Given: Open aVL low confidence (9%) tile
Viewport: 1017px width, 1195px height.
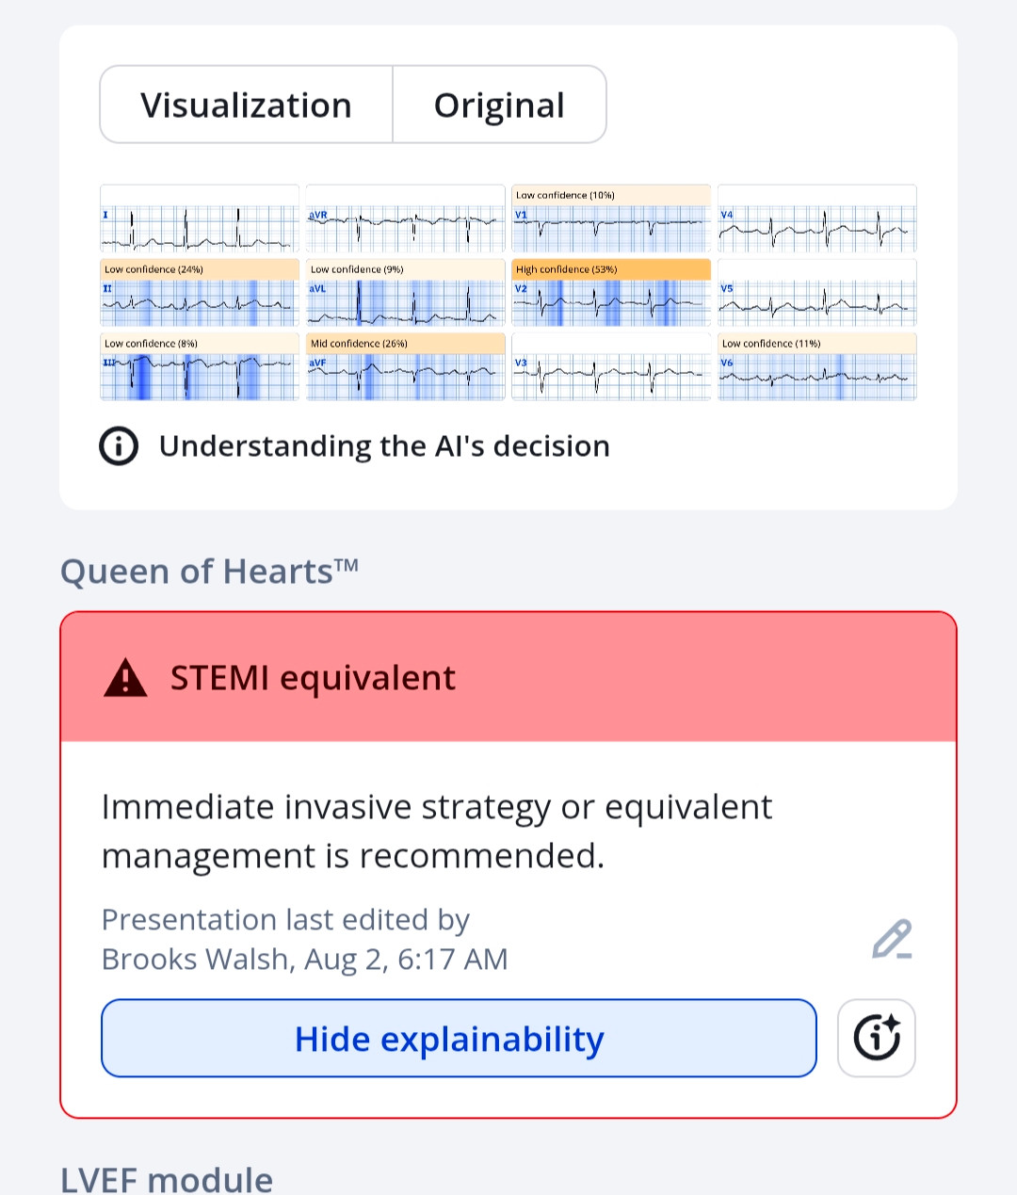Looking at the screenshot, I should (406, 293).
